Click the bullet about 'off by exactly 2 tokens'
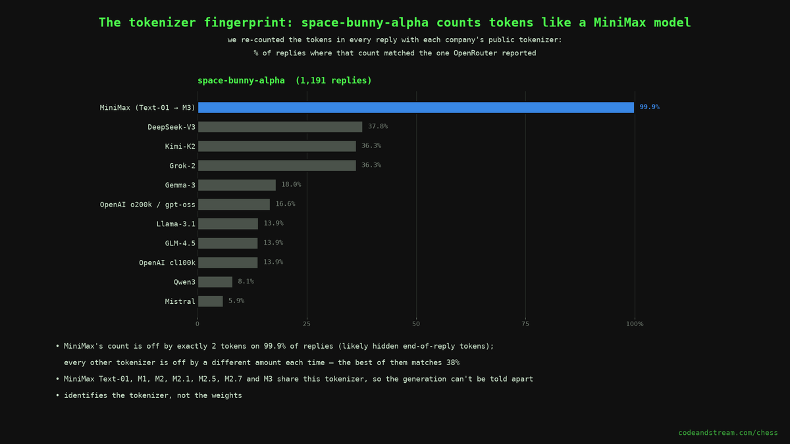790x444 pixels. click(x=275, y=346)
